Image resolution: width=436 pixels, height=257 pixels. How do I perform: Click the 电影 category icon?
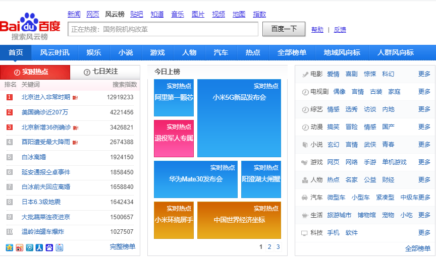click(305, 74)
